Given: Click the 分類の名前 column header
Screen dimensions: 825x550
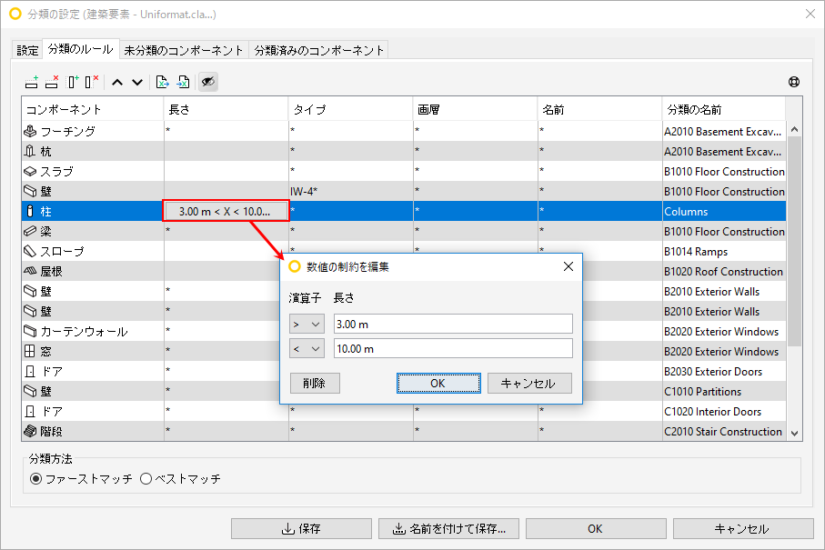Looking at the screenshot, I should 724,109.
